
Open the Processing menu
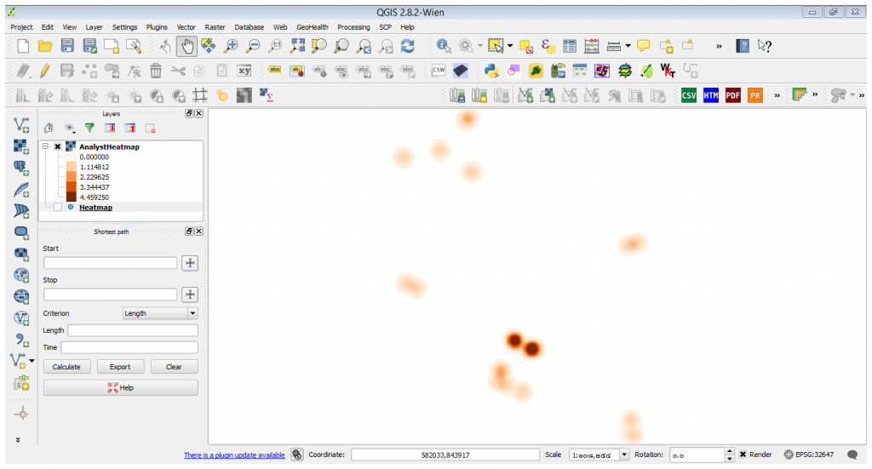[x=353, y=27]
